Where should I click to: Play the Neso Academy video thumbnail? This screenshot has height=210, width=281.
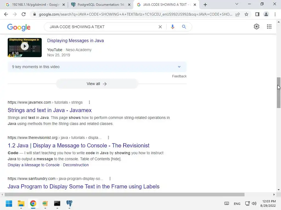pos(25,48)
